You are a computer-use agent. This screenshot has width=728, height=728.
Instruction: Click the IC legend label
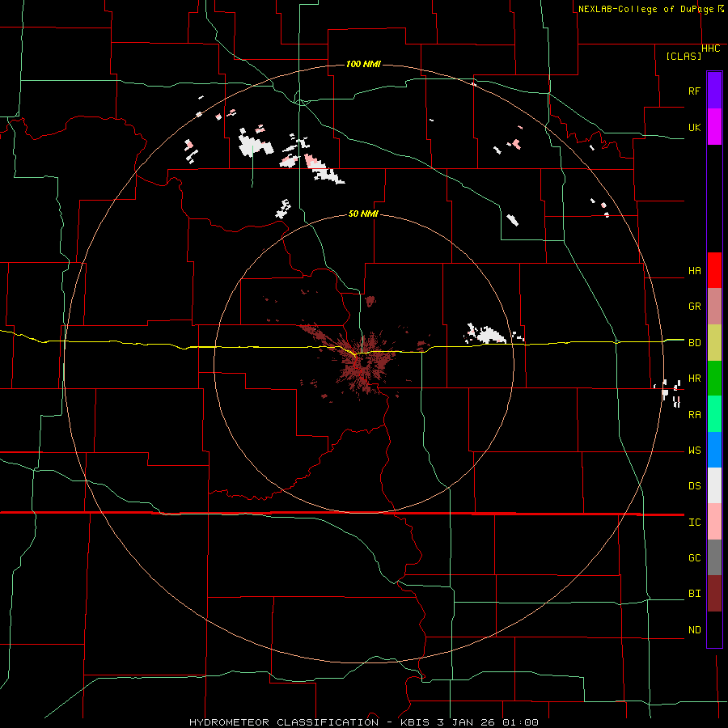[x=694, y=523]
